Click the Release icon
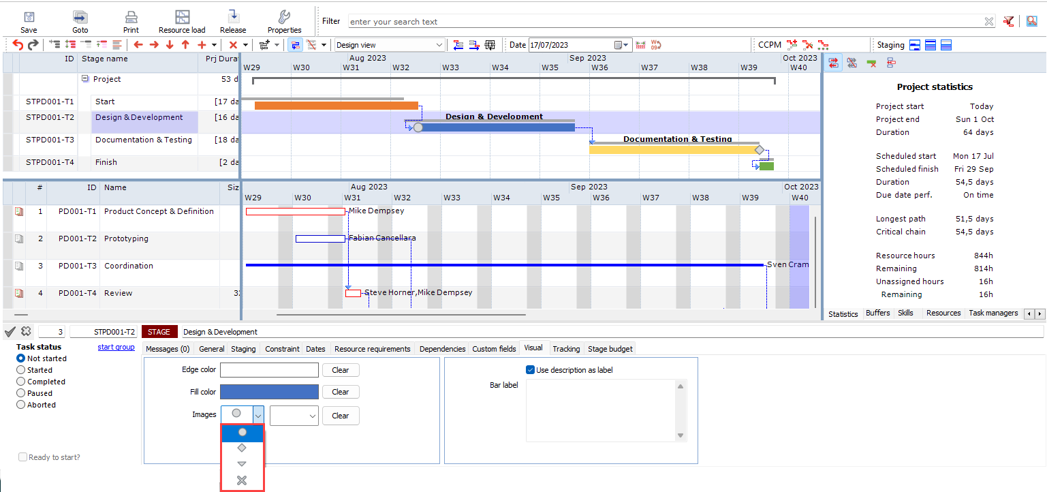 click(x=233, y=17)
